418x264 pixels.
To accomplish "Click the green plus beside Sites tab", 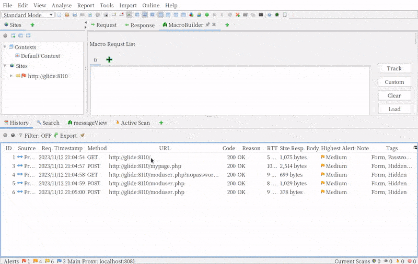I will (32, 25).
